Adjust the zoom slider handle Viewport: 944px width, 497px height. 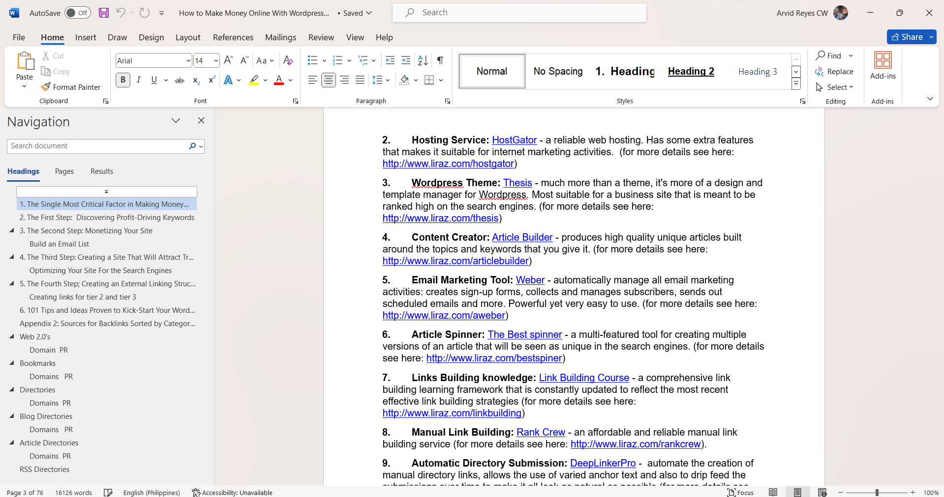(x=877, y=492)
